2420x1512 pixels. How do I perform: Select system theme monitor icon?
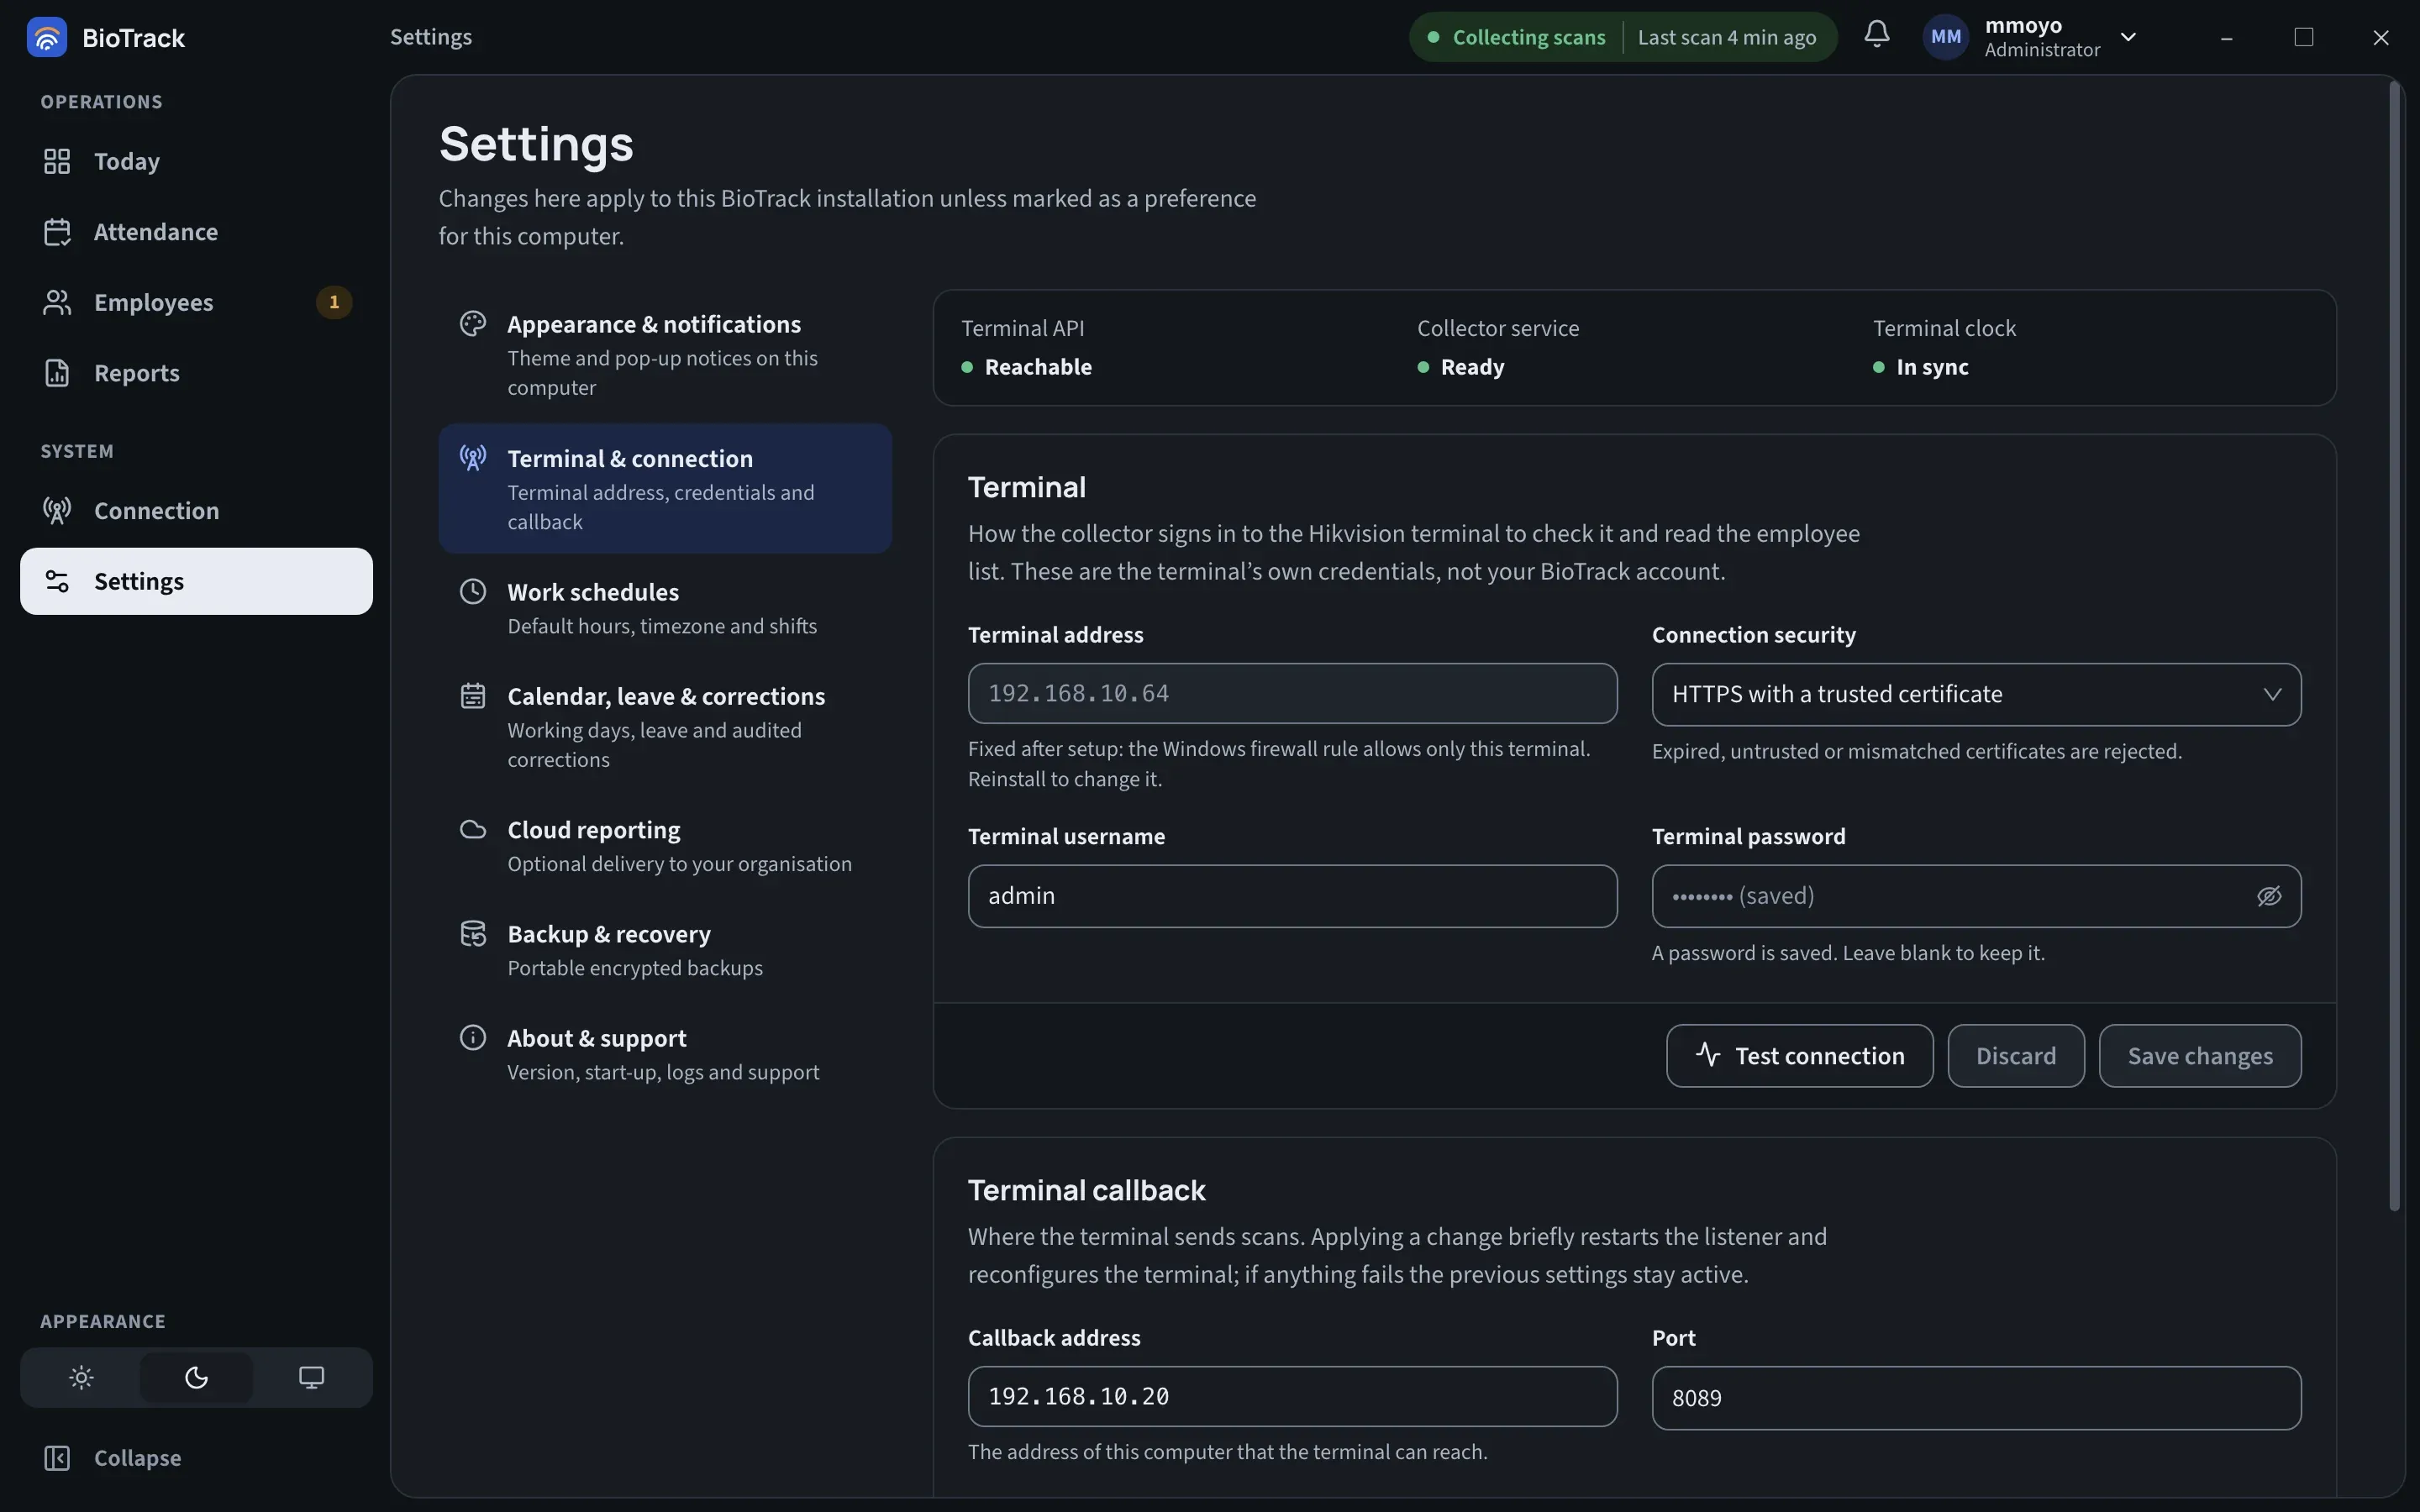coord(311,1377)
